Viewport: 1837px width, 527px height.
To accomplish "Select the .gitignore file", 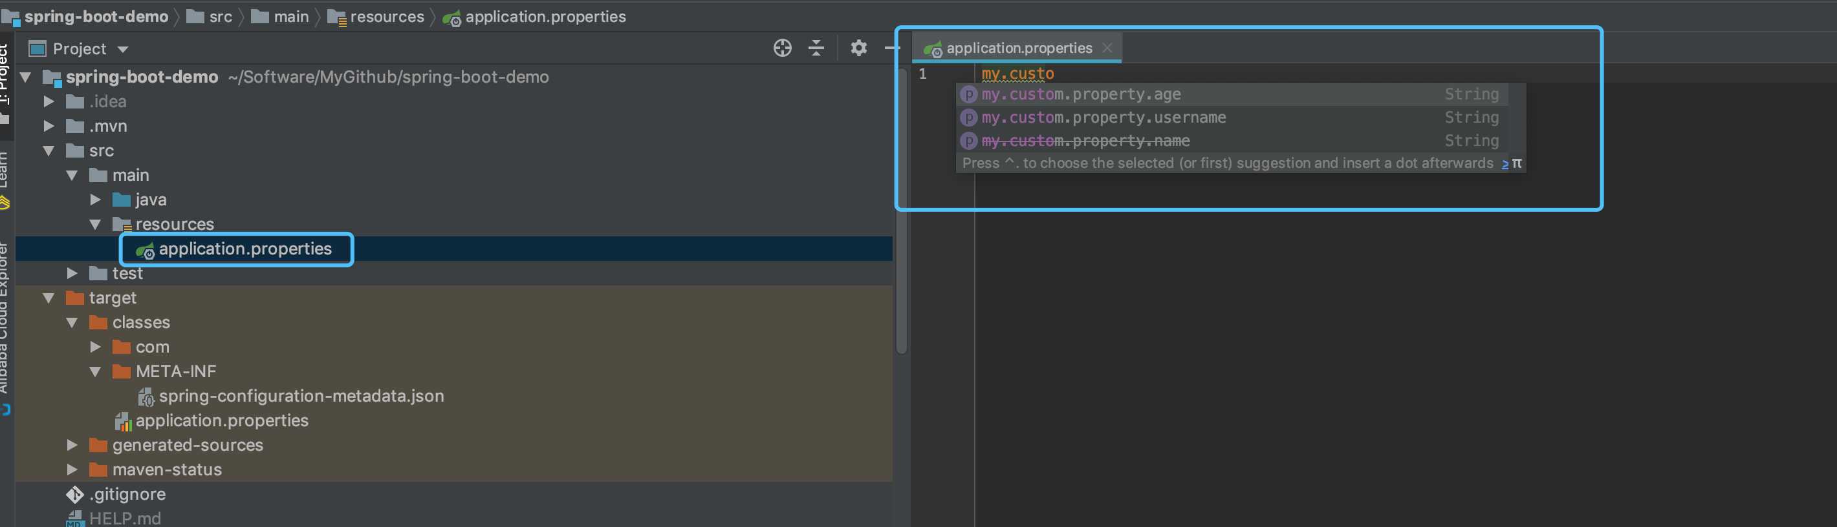I will 127,494.
